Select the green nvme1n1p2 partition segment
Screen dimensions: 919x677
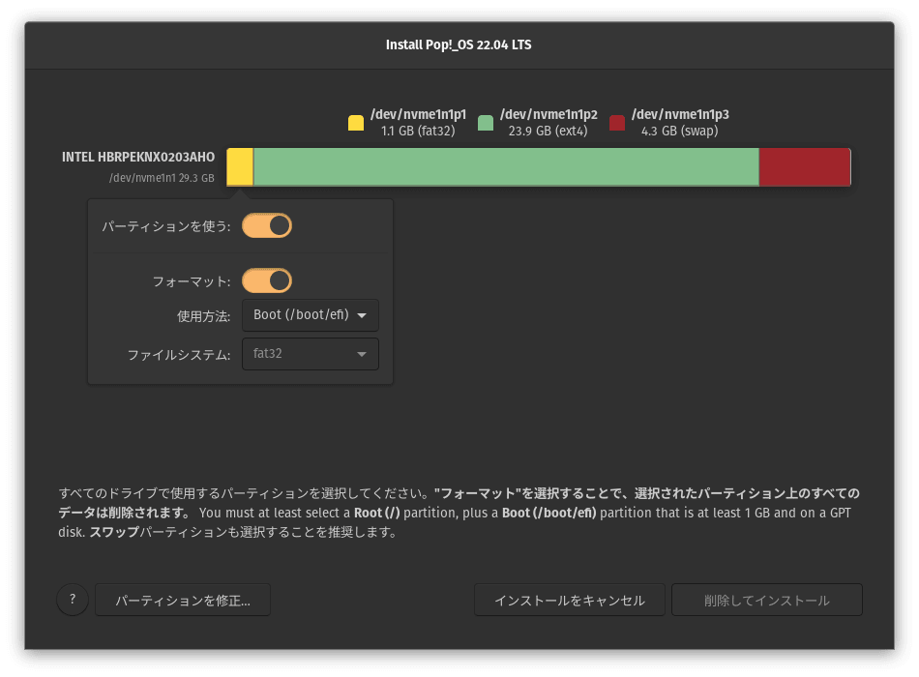coord(506,167)
